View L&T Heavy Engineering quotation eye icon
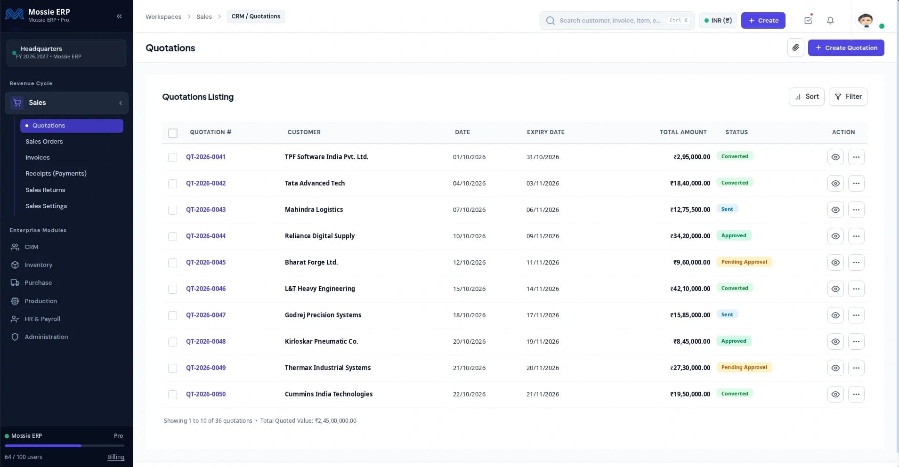The width and height of the screenshot is (899, 467). click(835, 289)
